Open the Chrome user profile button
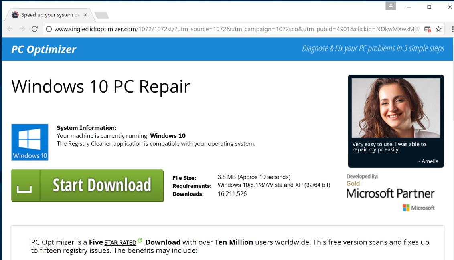454x260 pixels. [x=391, y=6]
